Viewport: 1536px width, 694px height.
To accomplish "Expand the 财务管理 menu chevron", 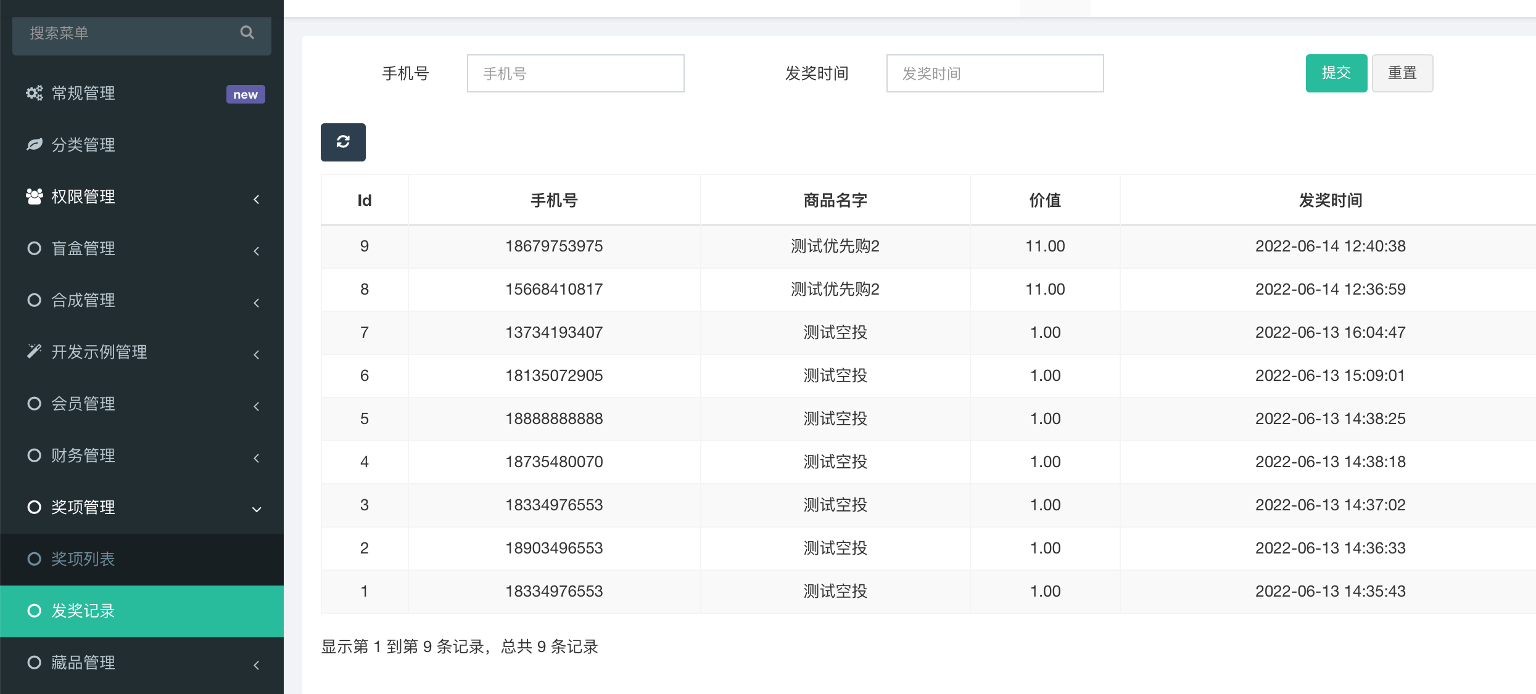I will coord(257,458).
